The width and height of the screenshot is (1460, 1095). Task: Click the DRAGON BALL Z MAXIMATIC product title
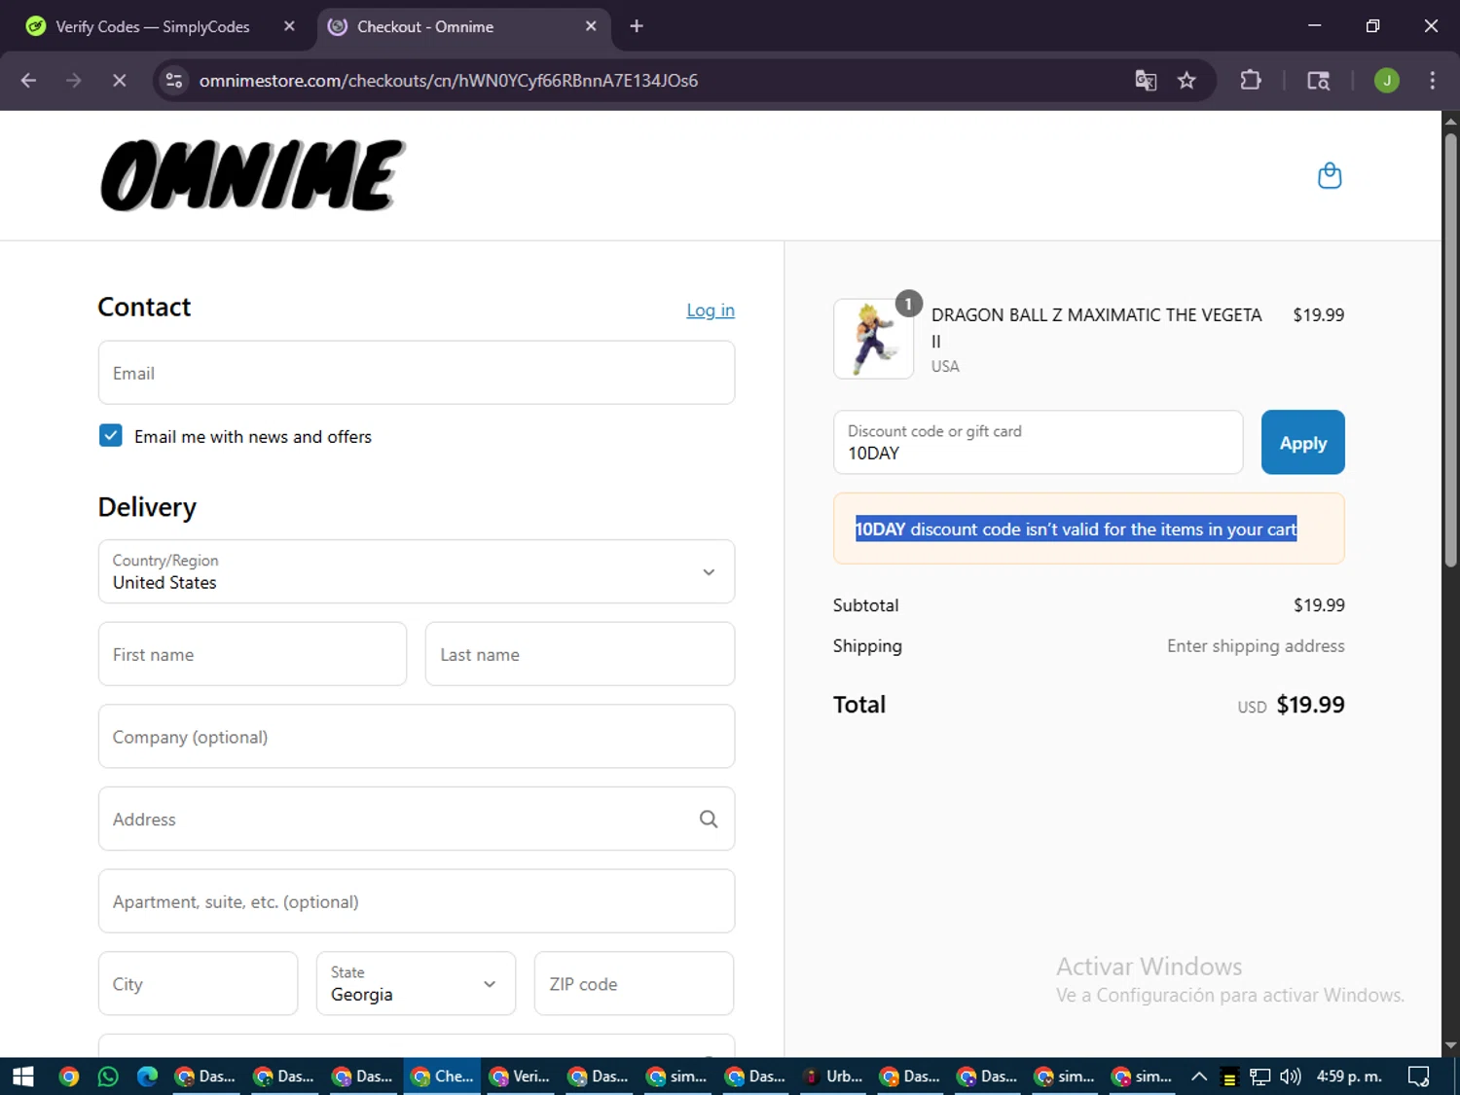pos(1096,328)
